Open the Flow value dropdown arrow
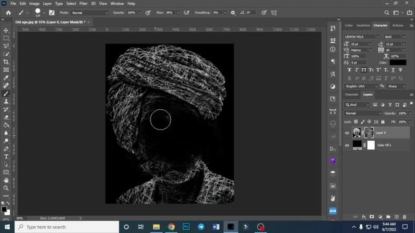 point(178,13)
